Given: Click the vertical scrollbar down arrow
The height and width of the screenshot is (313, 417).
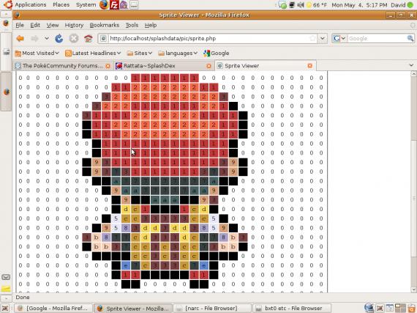Looking at the screenshot, I should [414, 290].
